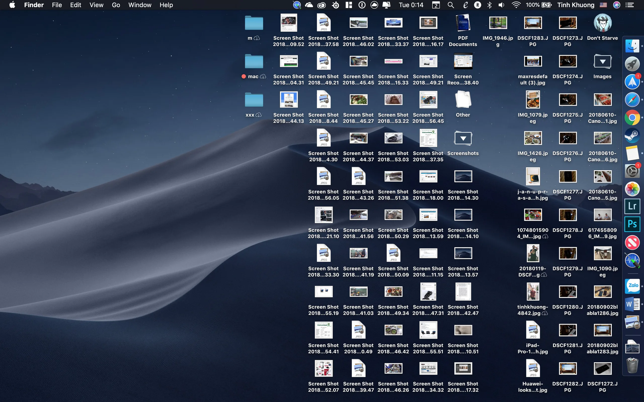Open Zalo app in dock
Screen dimensions: 644x402
[632, 286]
